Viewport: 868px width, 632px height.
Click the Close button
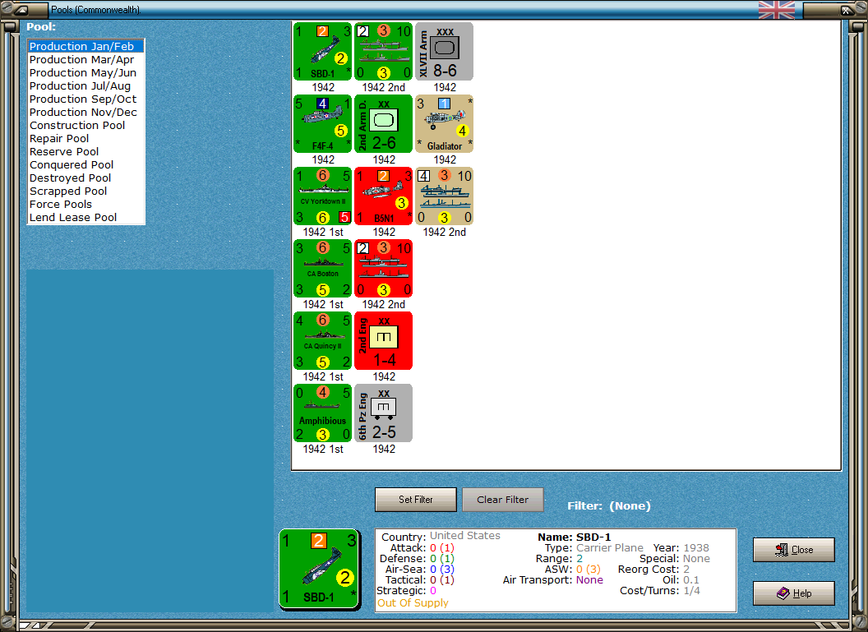point(794,550)
